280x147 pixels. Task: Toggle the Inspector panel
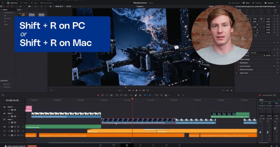[269, 3]
